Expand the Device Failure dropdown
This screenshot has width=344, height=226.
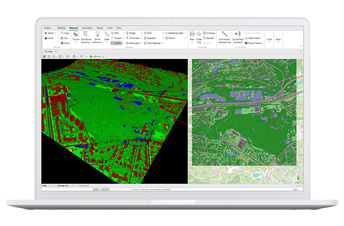[256, 43]
